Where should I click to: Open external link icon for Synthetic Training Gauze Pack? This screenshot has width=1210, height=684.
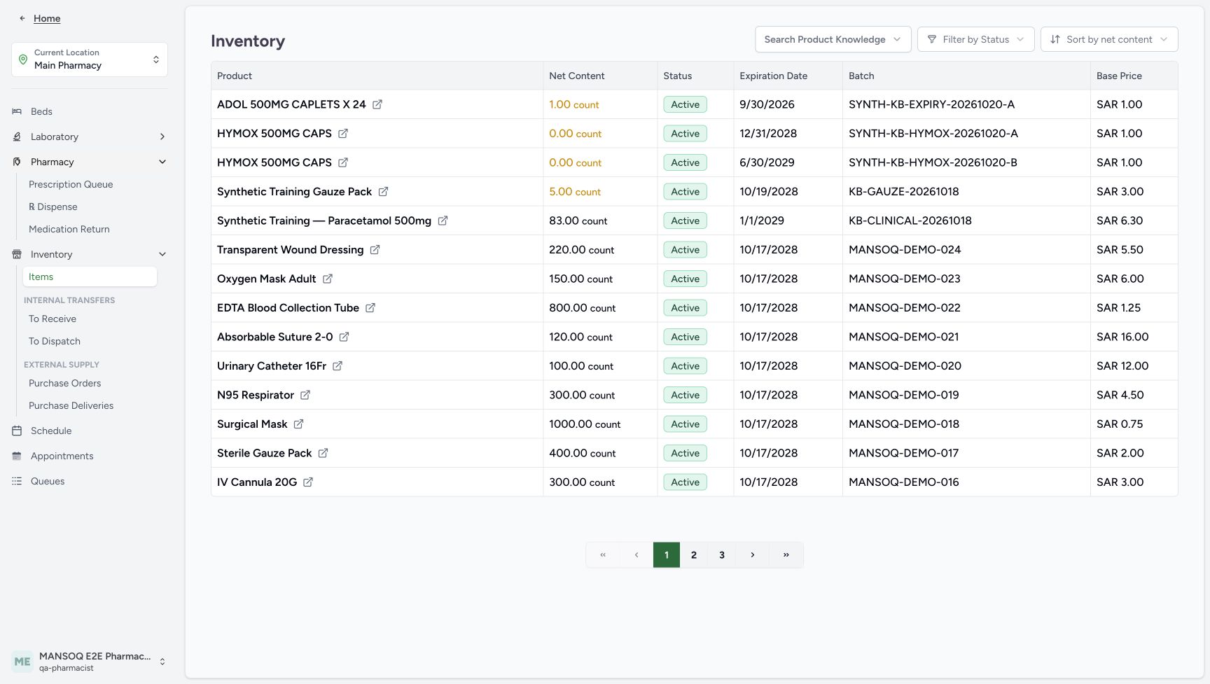pos(383,192)
